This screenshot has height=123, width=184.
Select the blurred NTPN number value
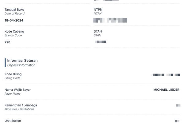click(x=110, y=20)
